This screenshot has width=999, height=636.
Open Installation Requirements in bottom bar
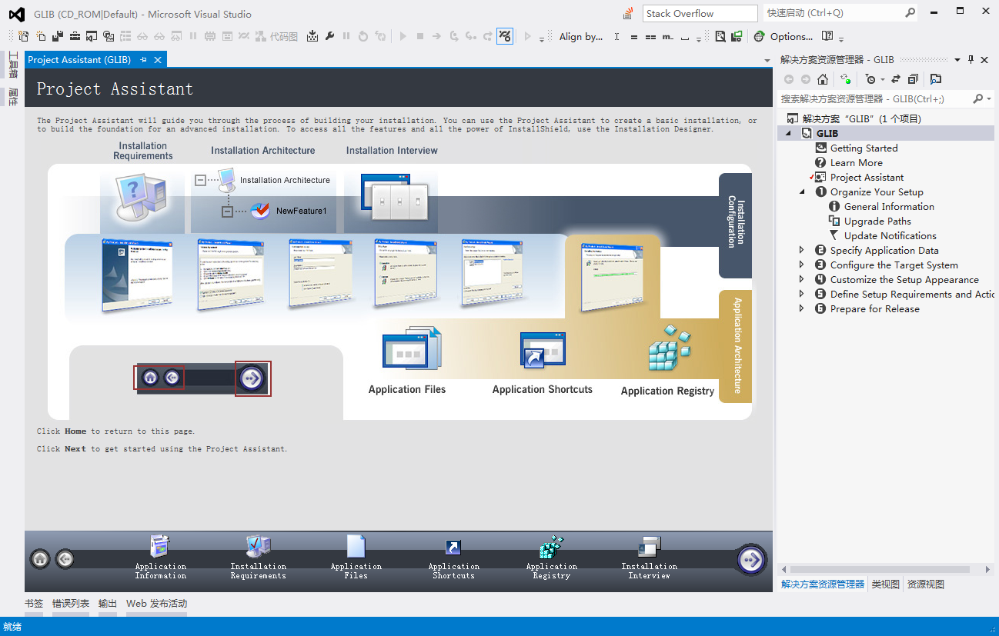pos(259,558)
